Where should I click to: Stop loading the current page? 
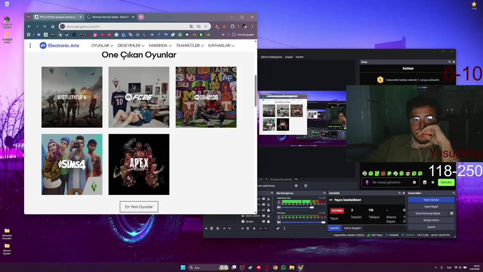pos(45,26)
